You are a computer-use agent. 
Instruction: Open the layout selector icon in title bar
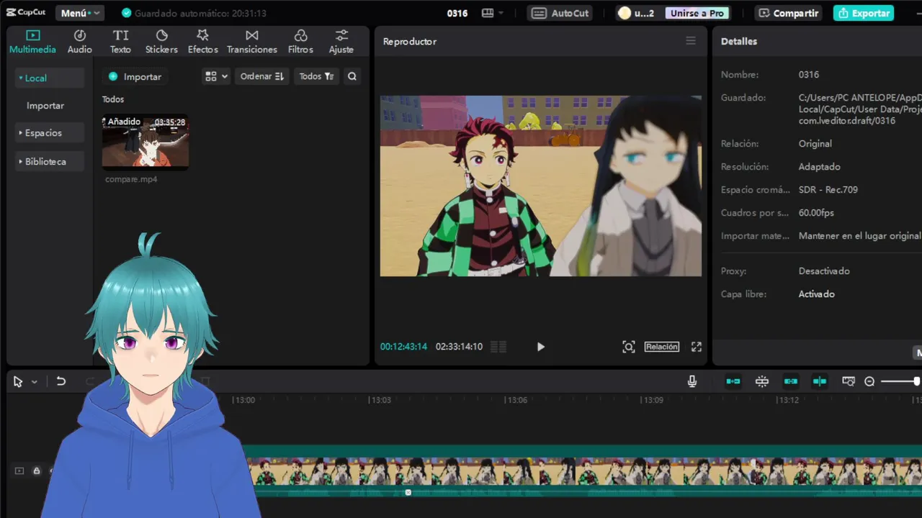pos(493,13)
